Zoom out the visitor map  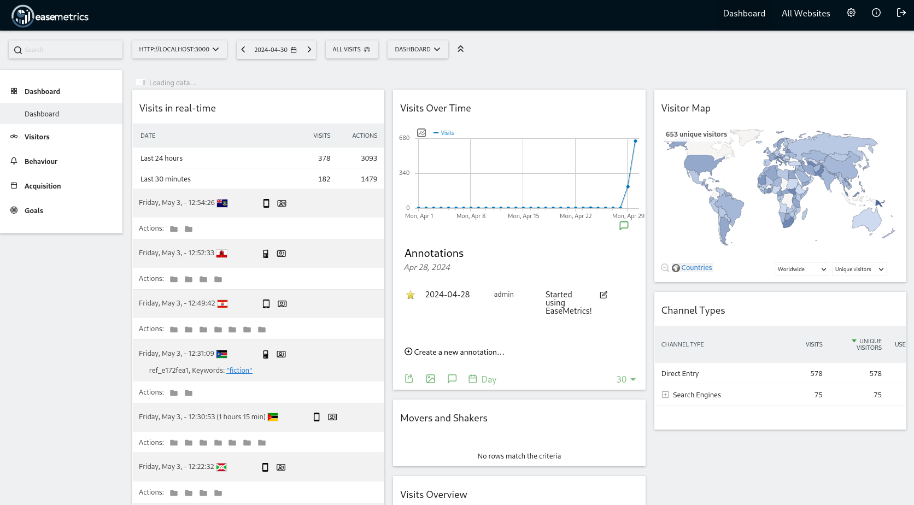665,268
